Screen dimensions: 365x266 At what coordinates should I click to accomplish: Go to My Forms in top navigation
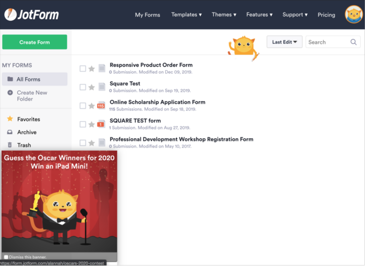pyautogui.click(x=148, y=15)
